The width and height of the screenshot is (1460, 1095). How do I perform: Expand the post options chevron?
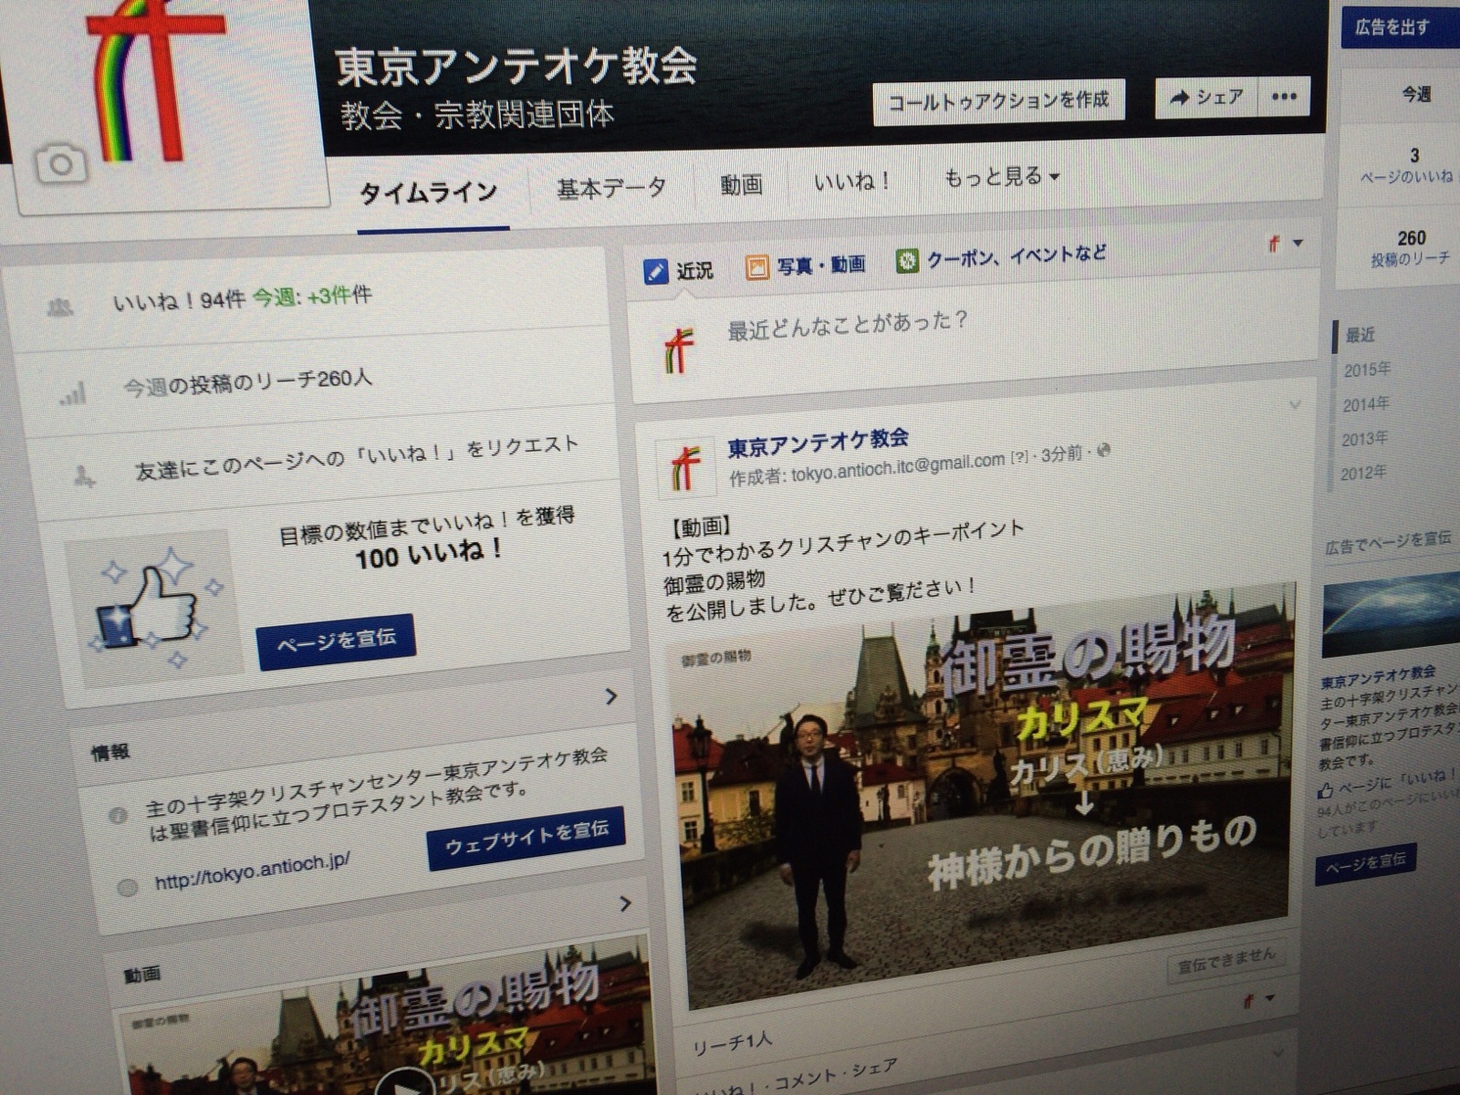1294,404
